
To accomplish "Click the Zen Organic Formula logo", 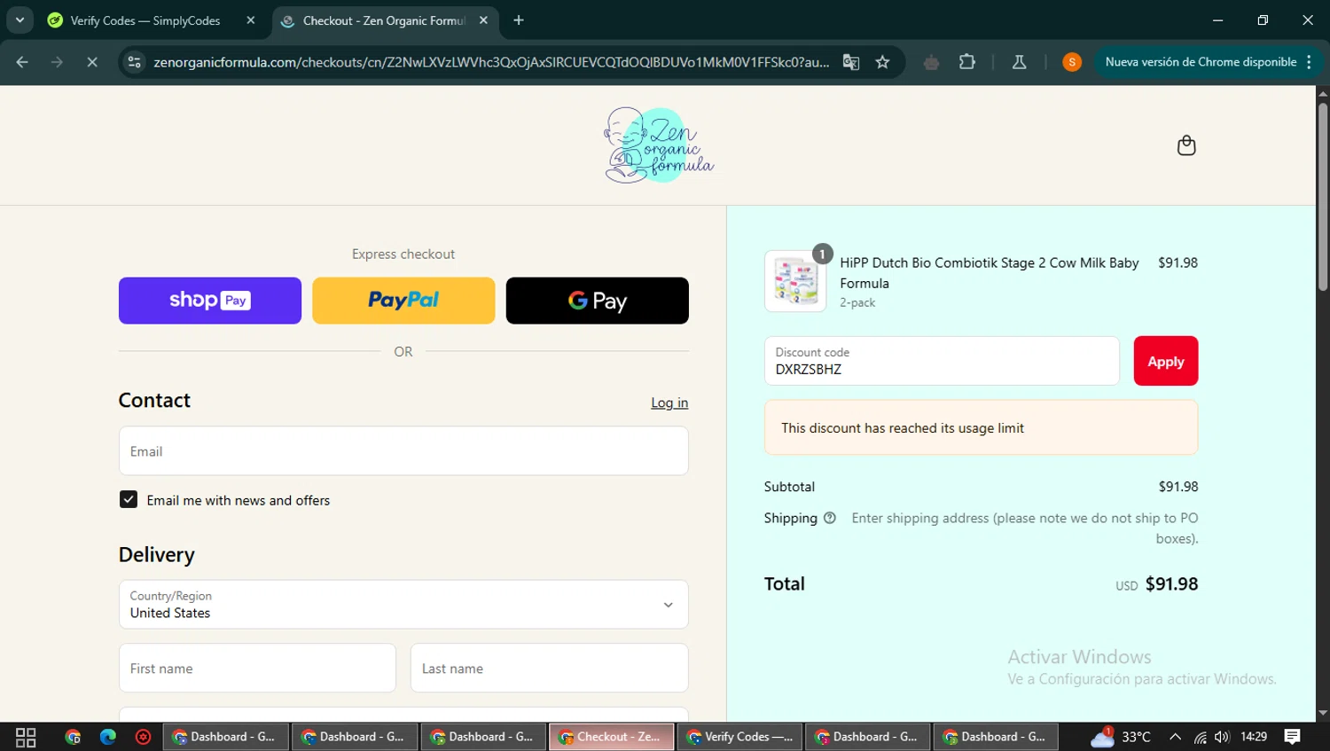I will point(659,145).
